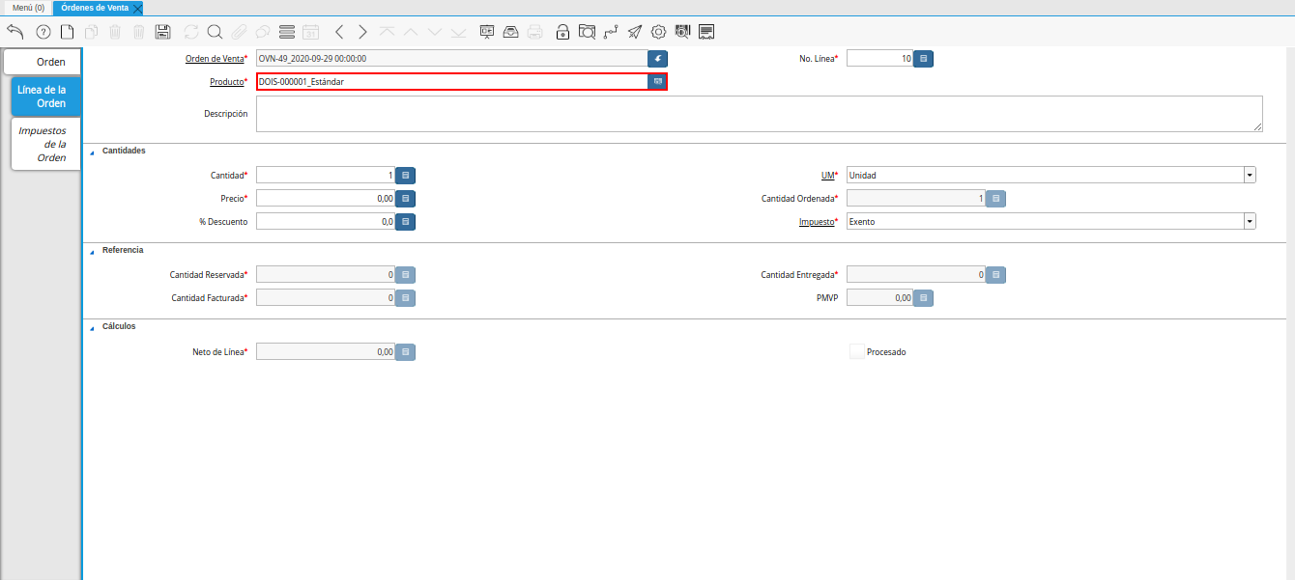Collapse the Cantidades section
The height and width of the screenshot is (580, 1295).
click(93, 152)
